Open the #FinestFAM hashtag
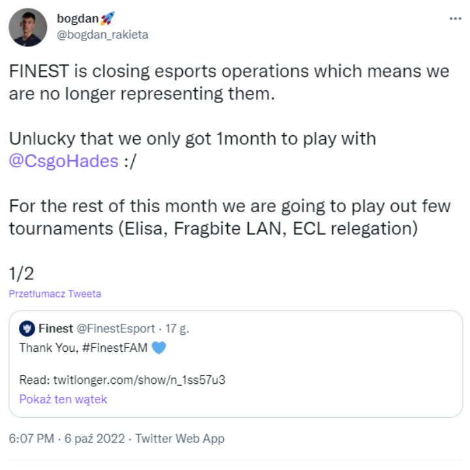 pos(115,348)
